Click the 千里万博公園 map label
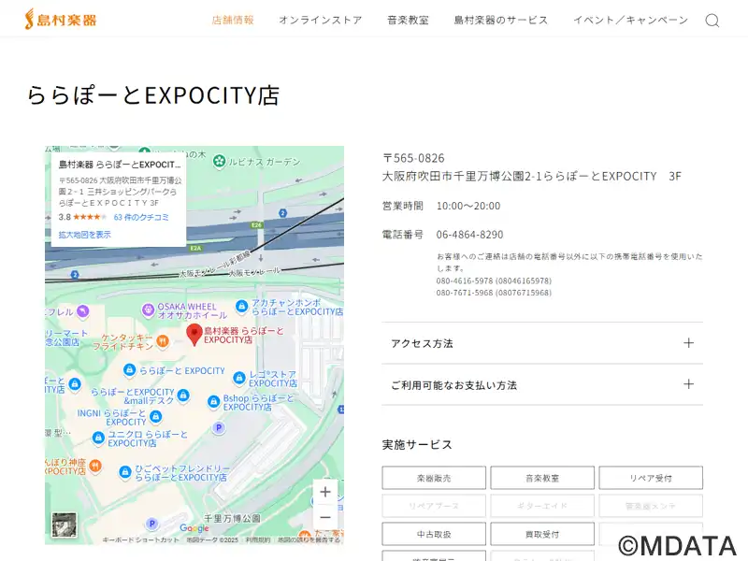748x561 pixels. pos(232,519)
